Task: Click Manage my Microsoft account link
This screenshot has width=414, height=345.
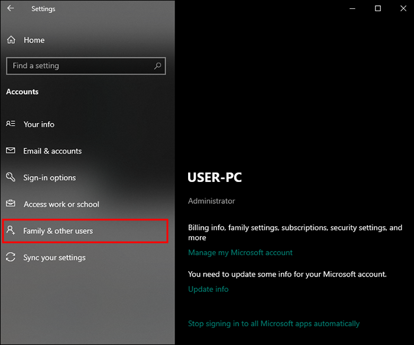Action: click(240, 252)
